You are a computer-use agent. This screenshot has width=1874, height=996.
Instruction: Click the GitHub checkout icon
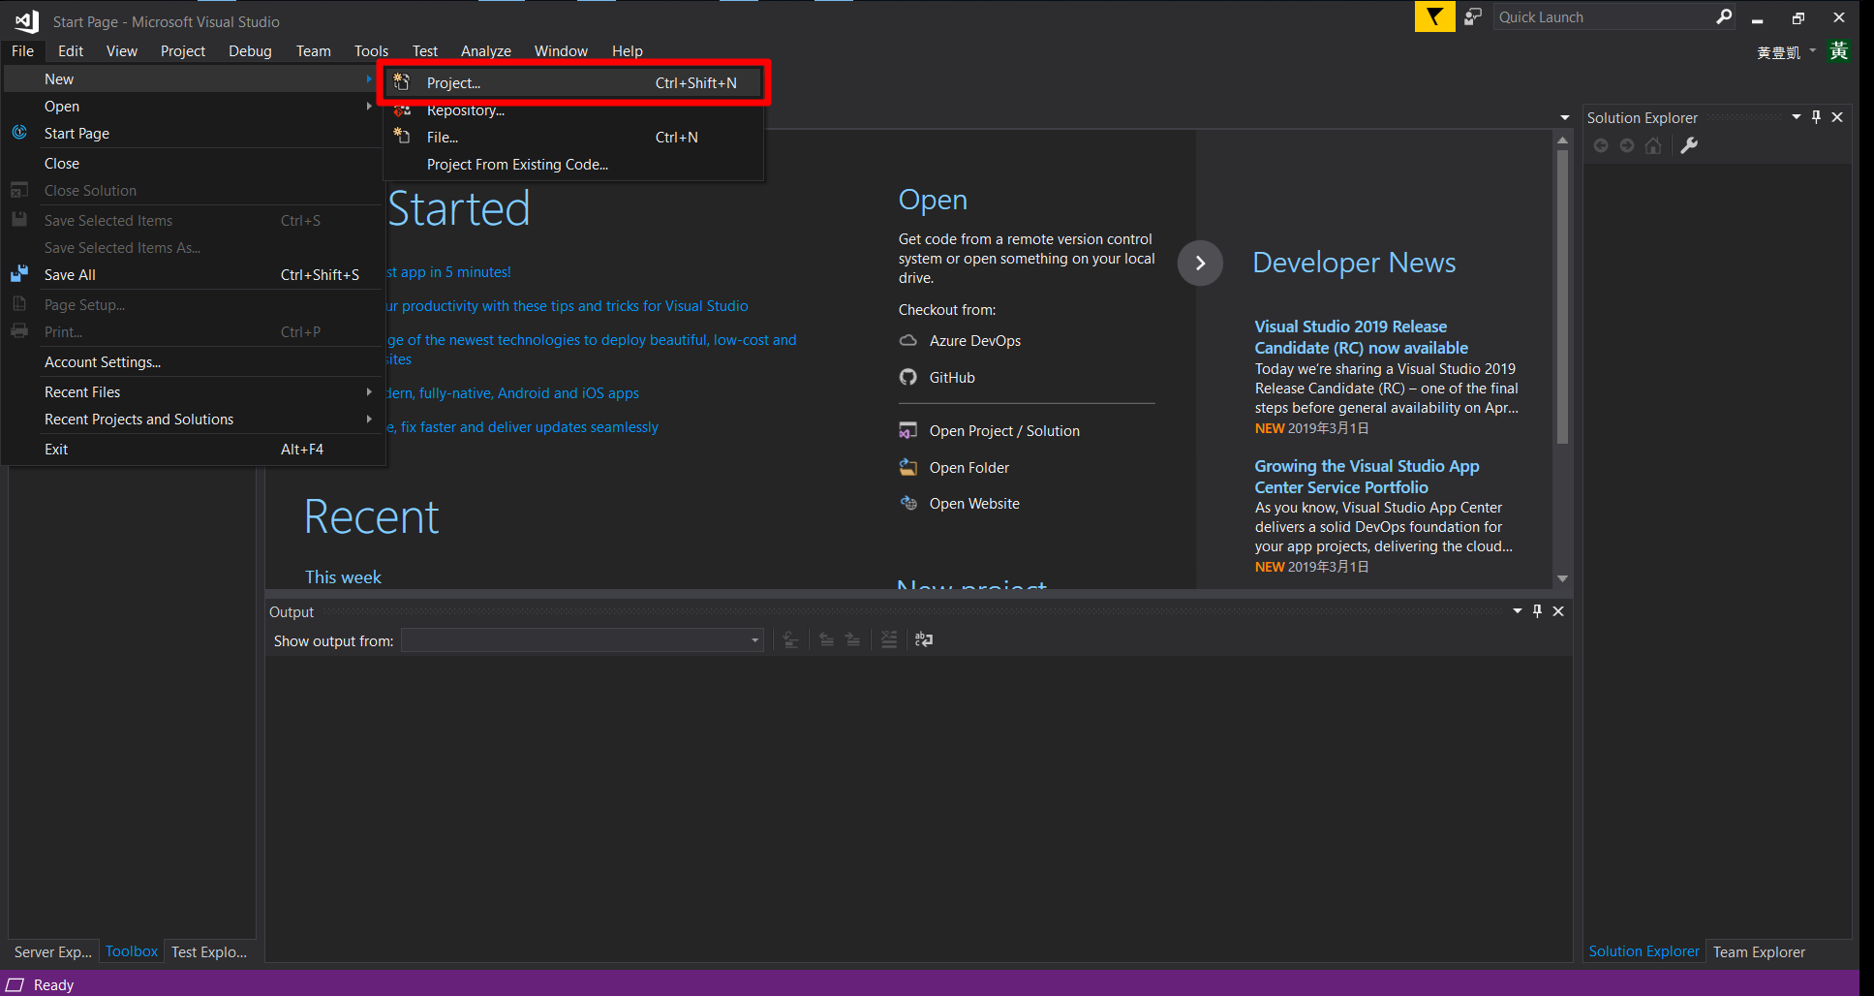[907, 378]
